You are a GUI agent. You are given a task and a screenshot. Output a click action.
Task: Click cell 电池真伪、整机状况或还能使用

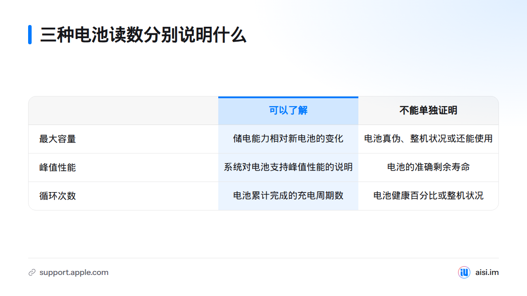click(428, 139)
